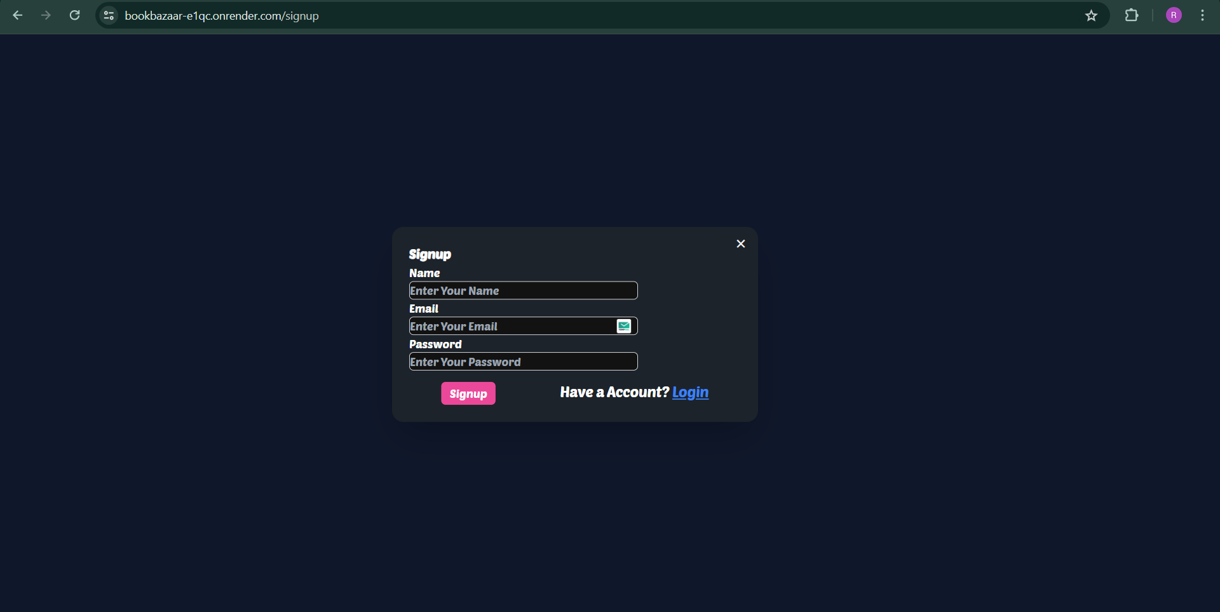Go back to the previous page

coord(18,15)
